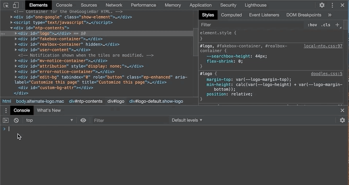
Task: Expand the div user-content node
Action: click(x=16, y=50)
